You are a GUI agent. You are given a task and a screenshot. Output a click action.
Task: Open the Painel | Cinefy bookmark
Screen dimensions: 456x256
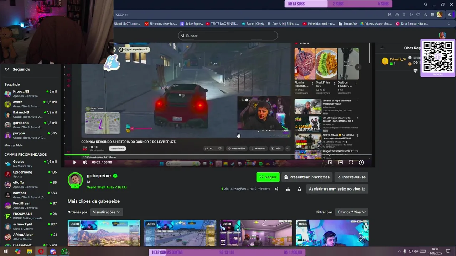coord(253,24)
